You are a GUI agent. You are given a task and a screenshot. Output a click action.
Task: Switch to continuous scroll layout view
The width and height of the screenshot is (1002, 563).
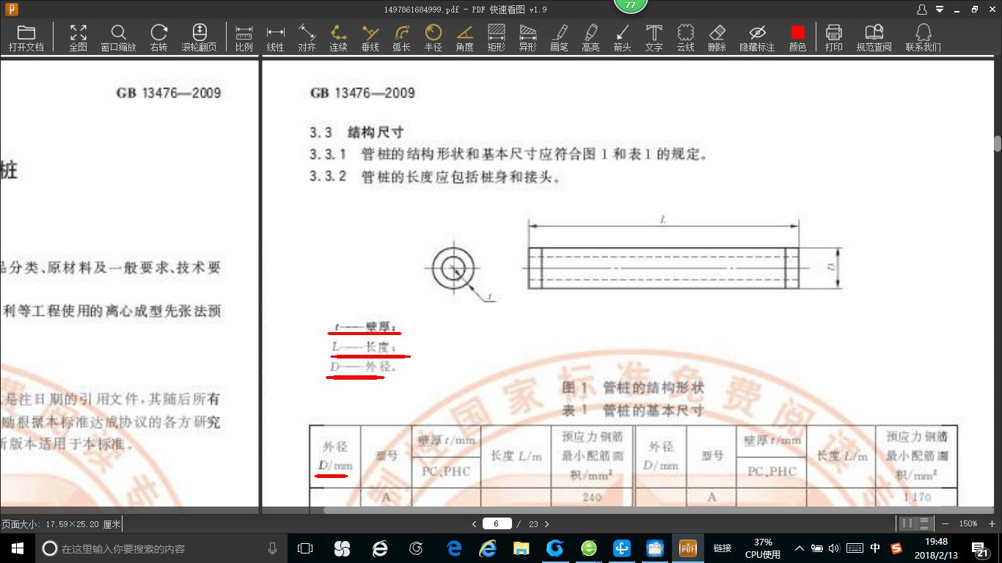925,523
